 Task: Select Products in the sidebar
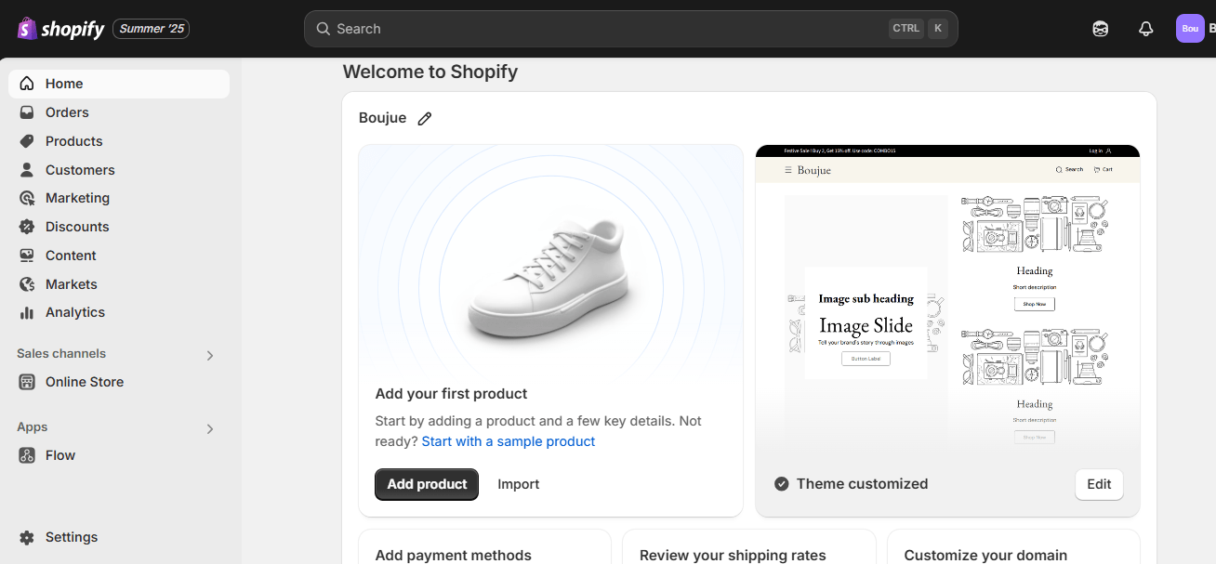point(74,140)
